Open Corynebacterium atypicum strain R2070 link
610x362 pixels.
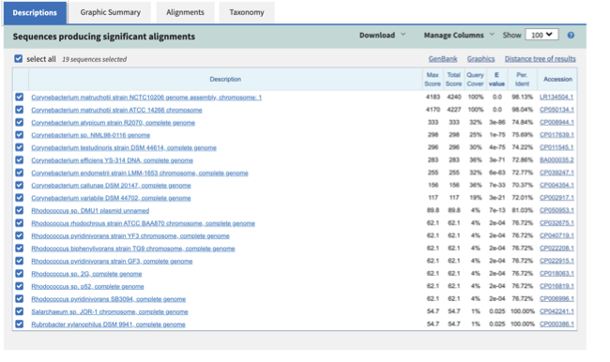[x=114, y=123]
